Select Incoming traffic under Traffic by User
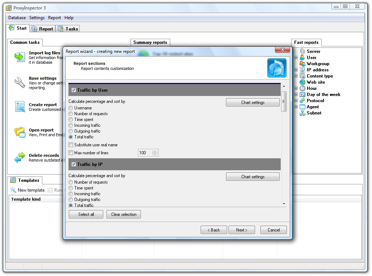 pyautogui.click(x=71, y=125)
